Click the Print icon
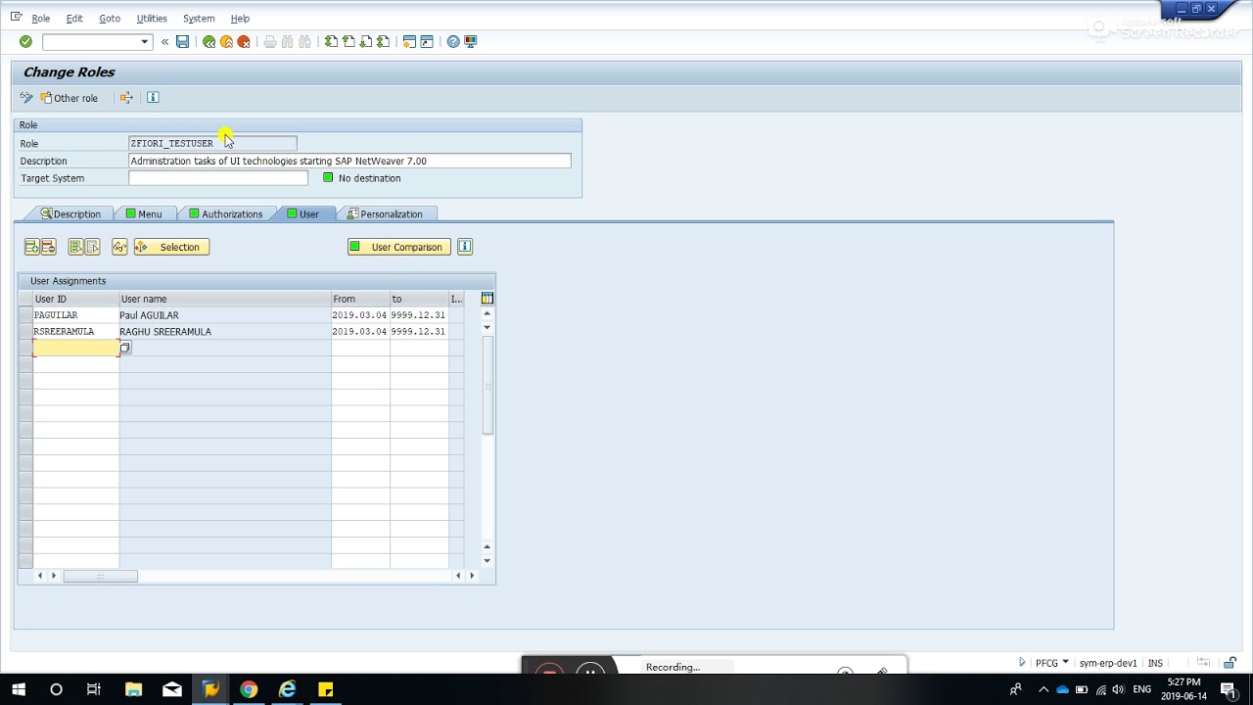This screenshot has height=705, width=1253. click(x=270, y=41)
